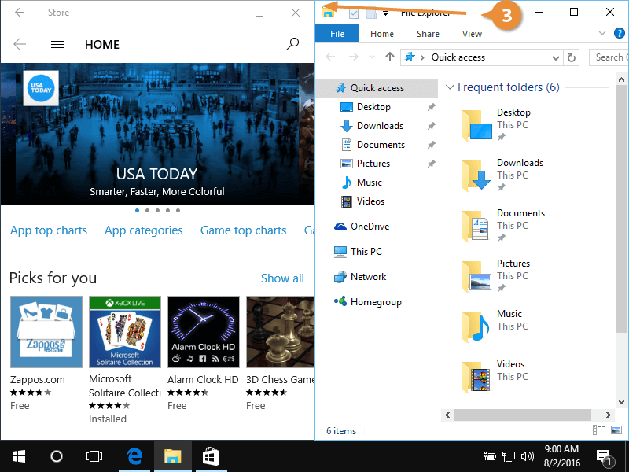
Task: Select the Music folder in Frequent folders
Action: click(x=495, y=326)
